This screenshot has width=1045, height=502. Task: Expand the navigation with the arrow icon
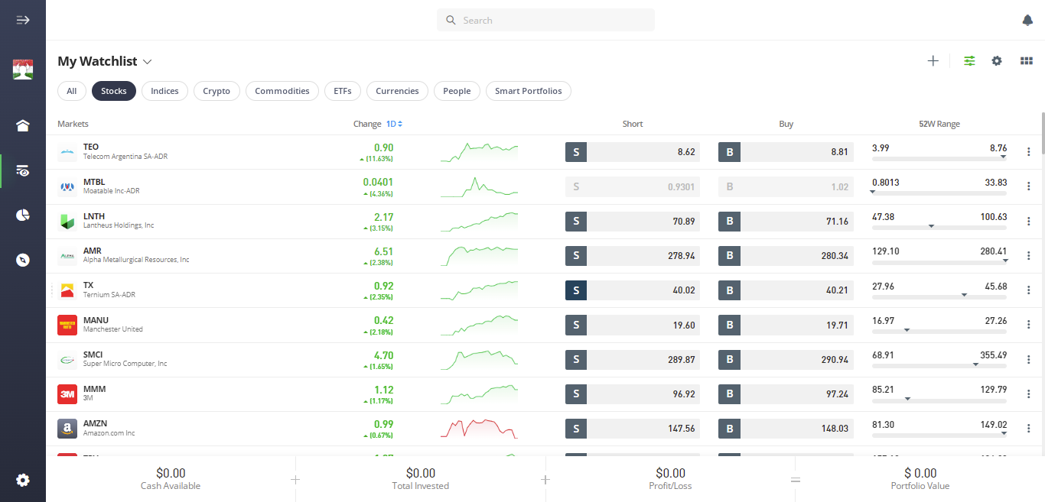coord(22,20)
